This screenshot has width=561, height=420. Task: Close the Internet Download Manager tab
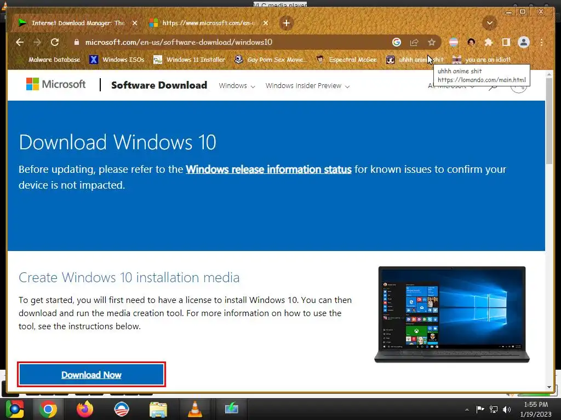135,23
